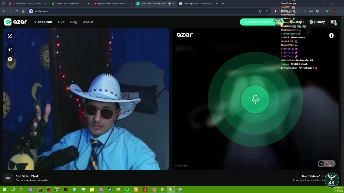
Task: Report the match using the shield icon
Action: pyautogui.click(x=331, y=36)
